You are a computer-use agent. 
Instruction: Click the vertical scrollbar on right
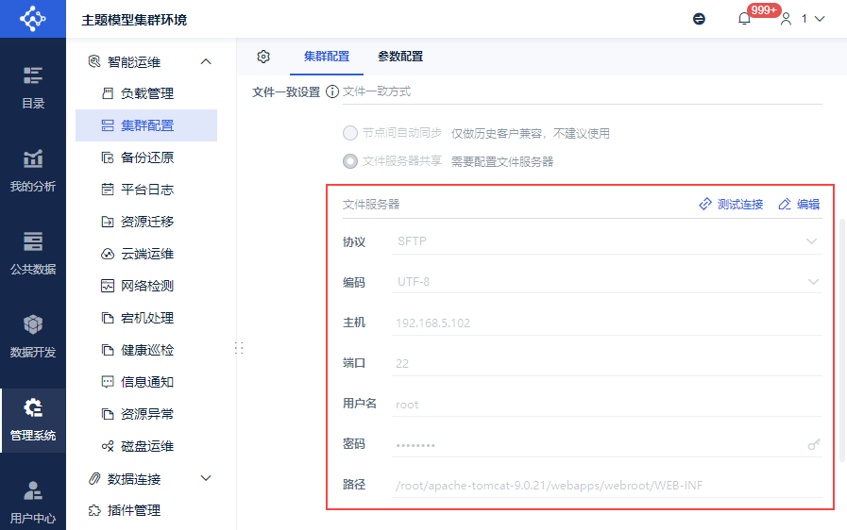842,340
